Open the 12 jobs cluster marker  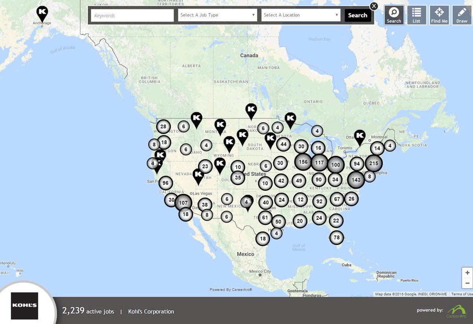(x=301, y=200)
